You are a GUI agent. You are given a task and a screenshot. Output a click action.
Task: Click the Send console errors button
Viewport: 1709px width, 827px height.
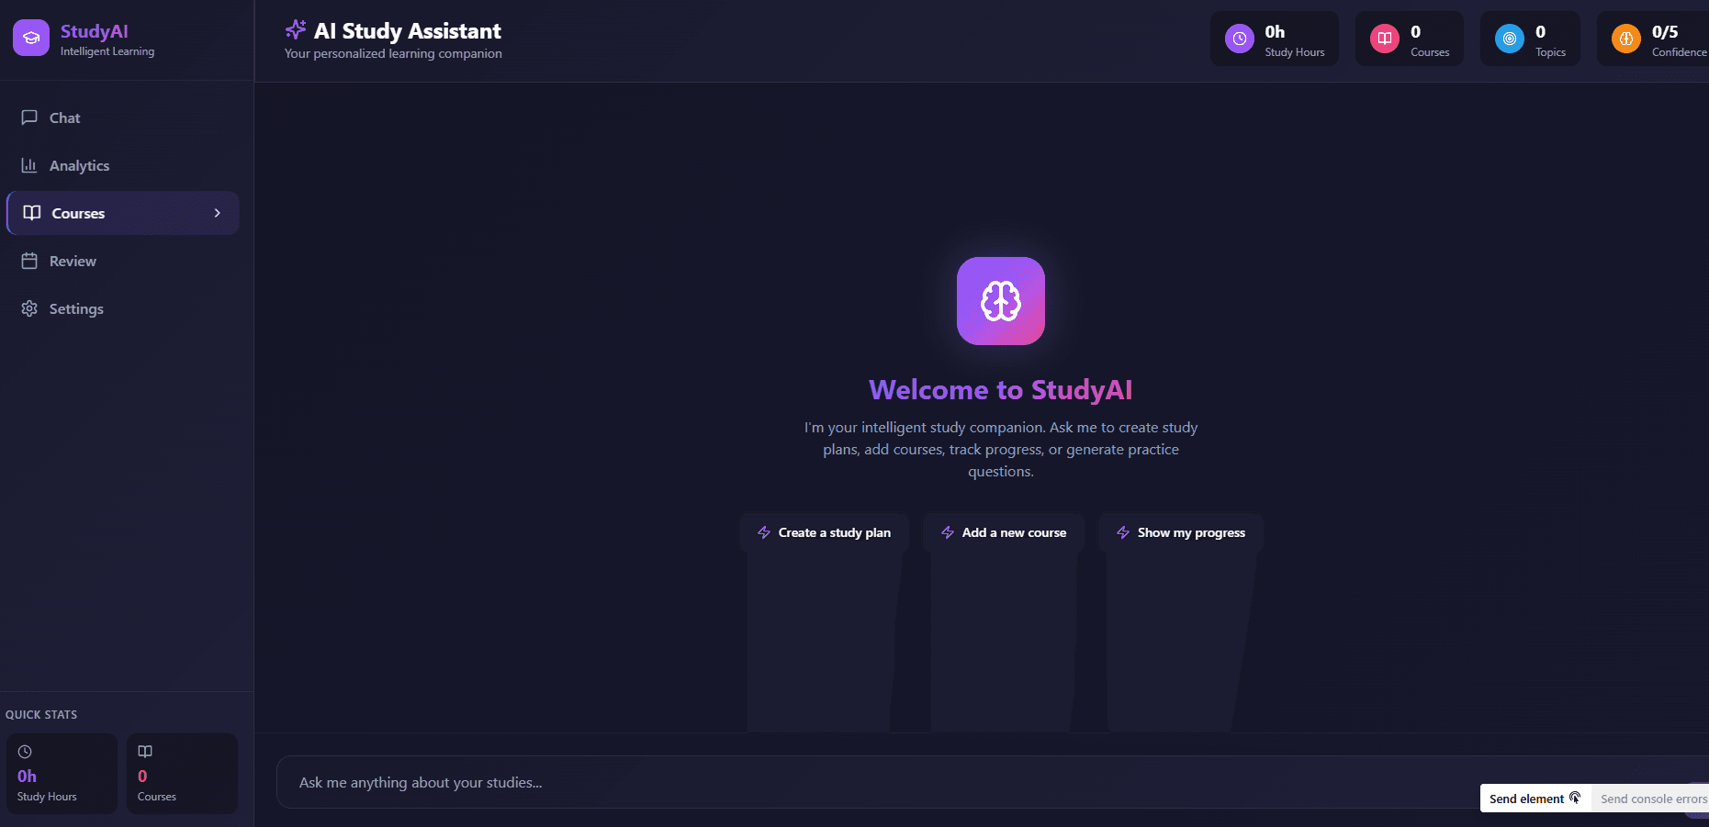1652,799
